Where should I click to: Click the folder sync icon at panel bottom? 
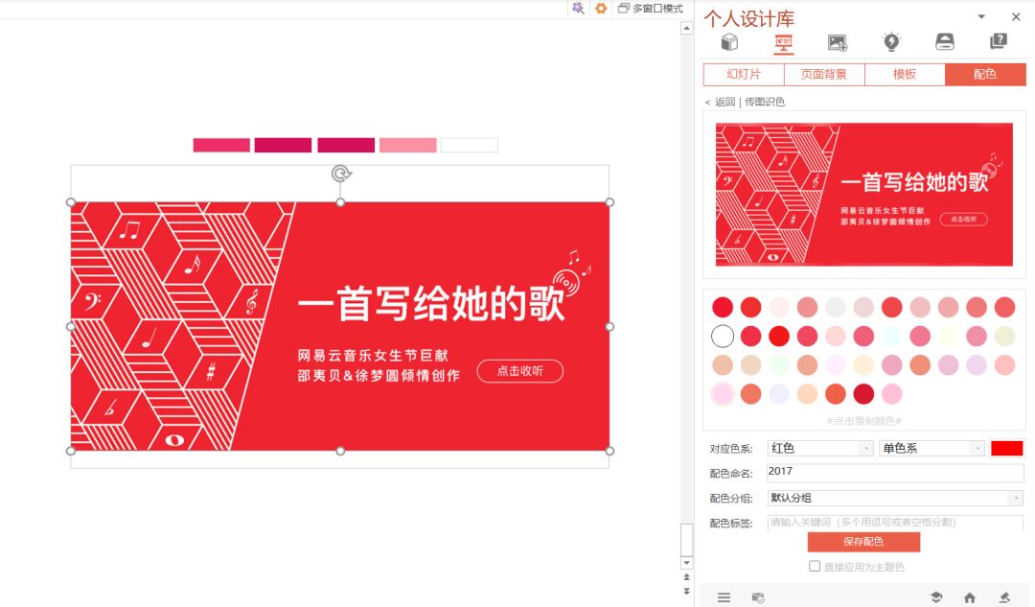758,597
